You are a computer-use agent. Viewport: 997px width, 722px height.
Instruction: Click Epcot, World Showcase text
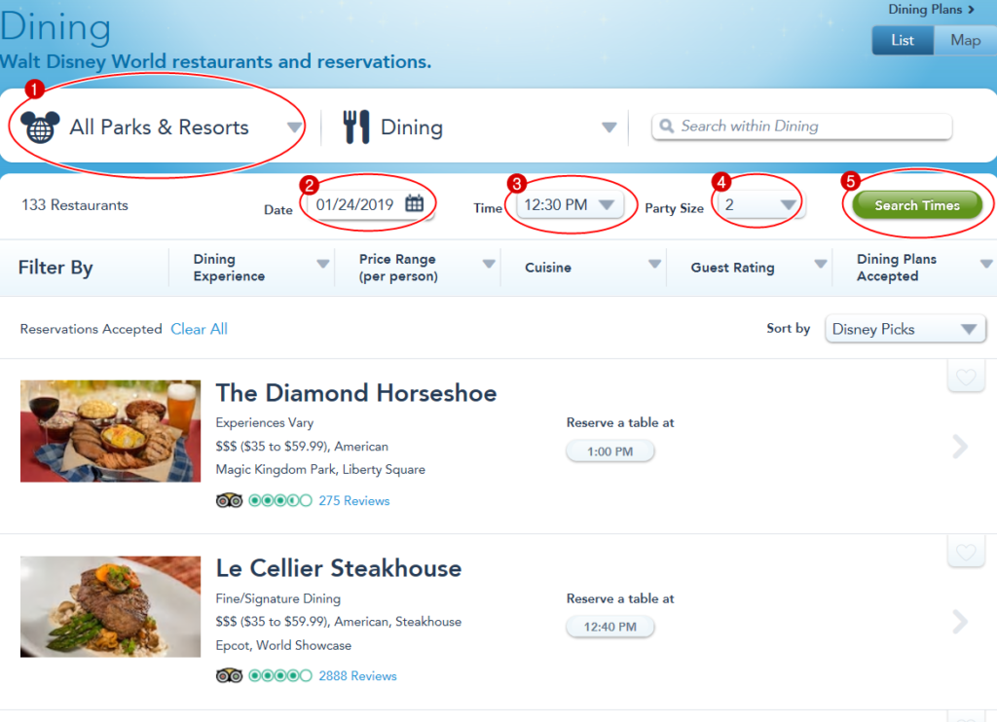pos(283,645)
